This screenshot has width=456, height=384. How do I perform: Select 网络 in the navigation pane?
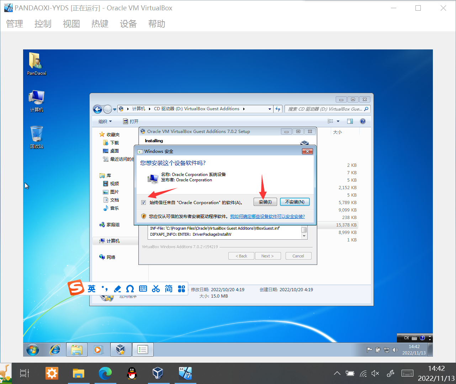107,257
